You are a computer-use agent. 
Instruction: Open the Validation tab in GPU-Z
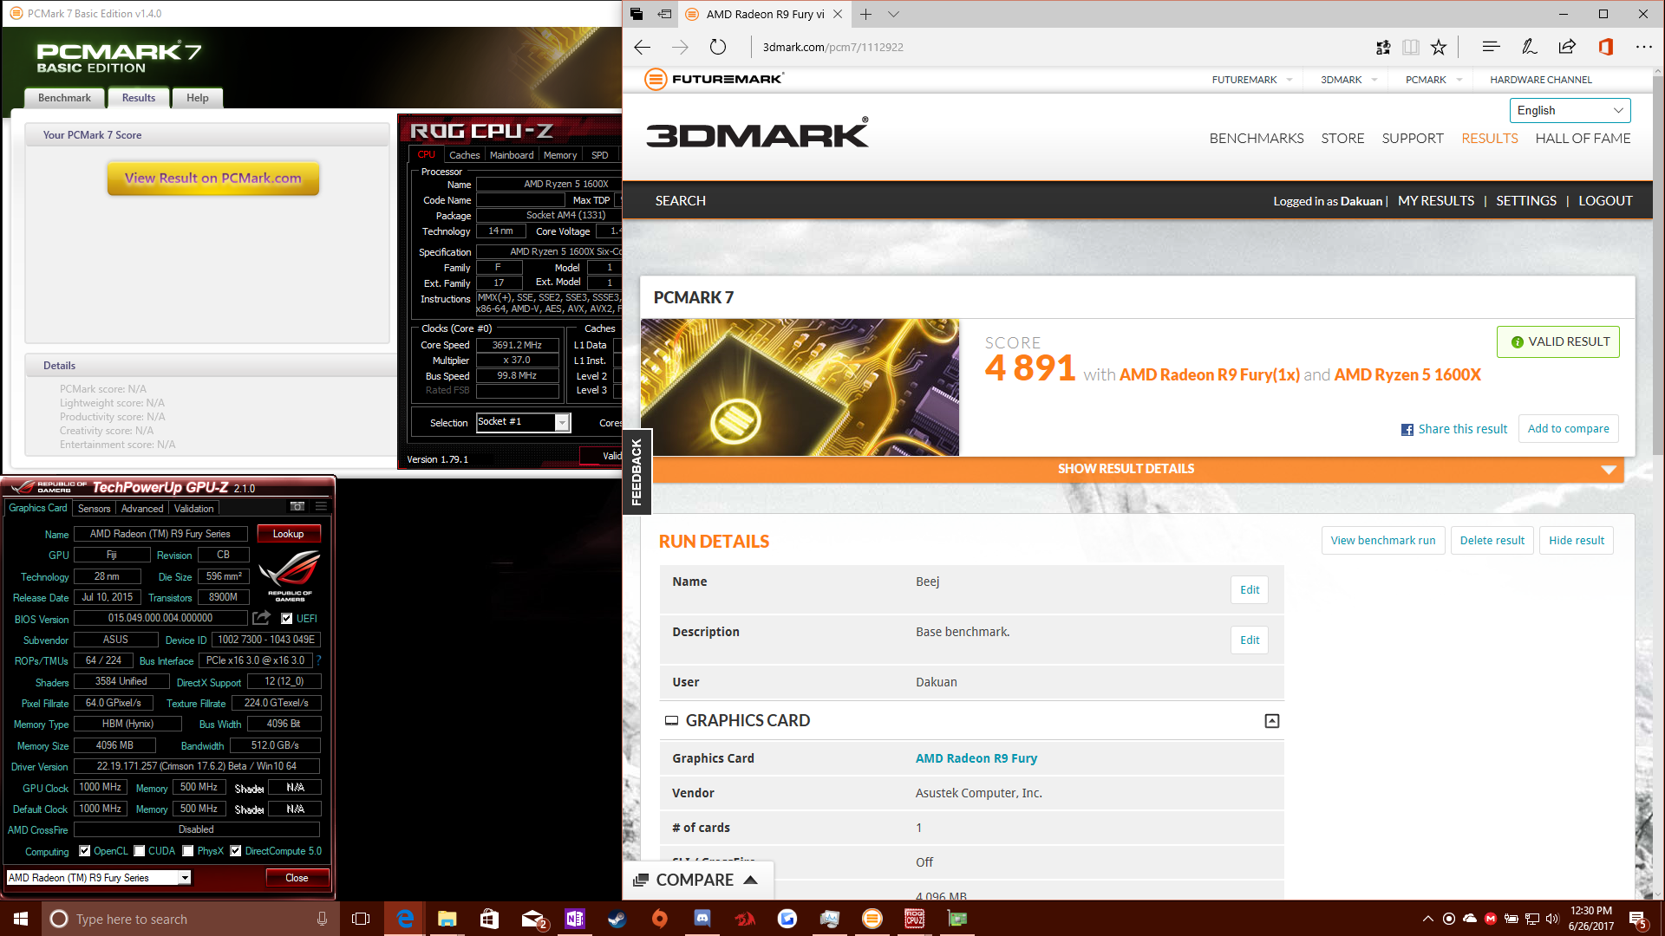click(193, 509)
